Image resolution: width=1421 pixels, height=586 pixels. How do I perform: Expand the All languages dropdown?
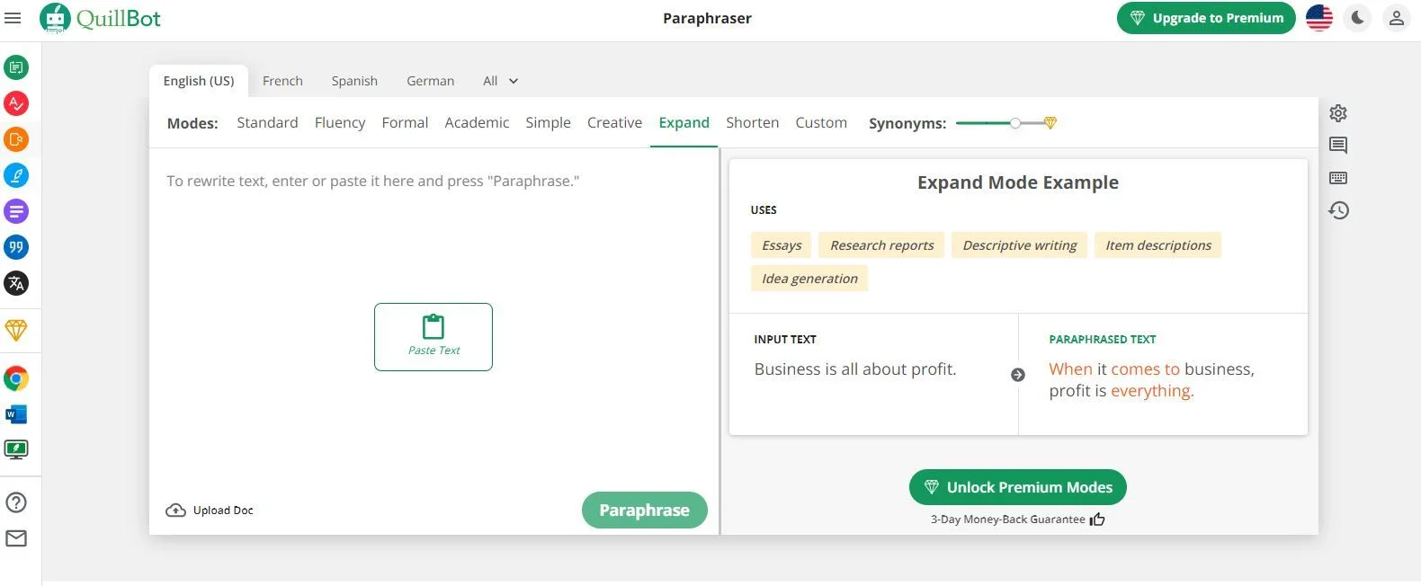point(500,81)
